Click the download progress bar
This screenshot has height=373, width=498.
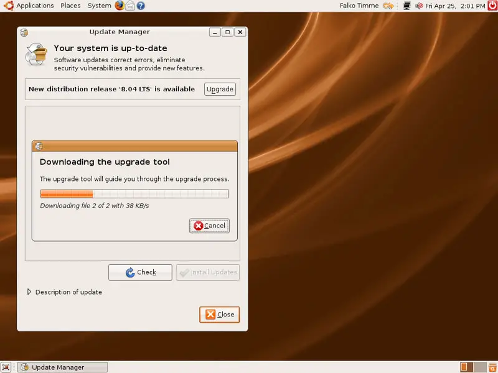click(134, 193)
